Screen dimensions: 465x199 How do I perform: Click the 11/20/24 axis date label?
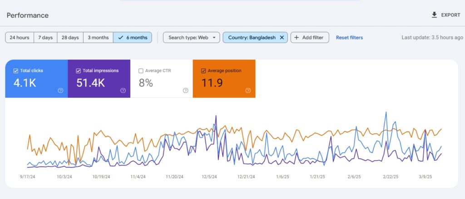[174, 177]
